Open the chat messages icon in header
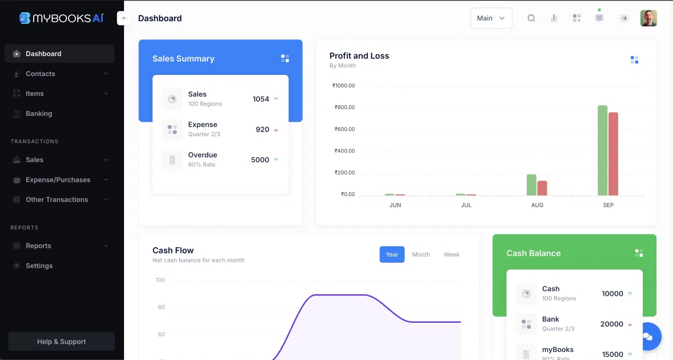673x360 pixels. point(599,18)
